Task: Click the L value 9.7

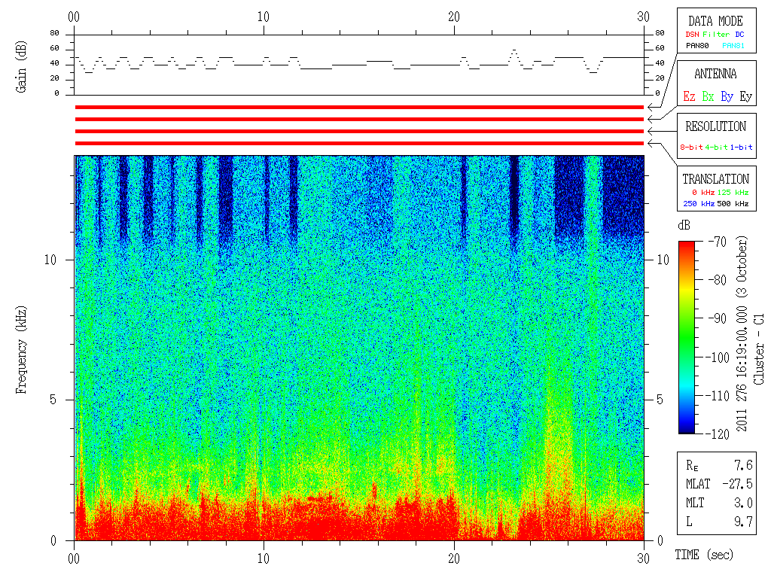Action: pyautogui.click(x=743, y=522)
